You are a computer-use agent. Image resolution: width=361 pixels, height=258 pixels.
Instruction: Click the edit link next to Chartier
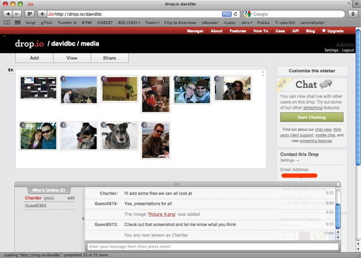tap(71, 198)
